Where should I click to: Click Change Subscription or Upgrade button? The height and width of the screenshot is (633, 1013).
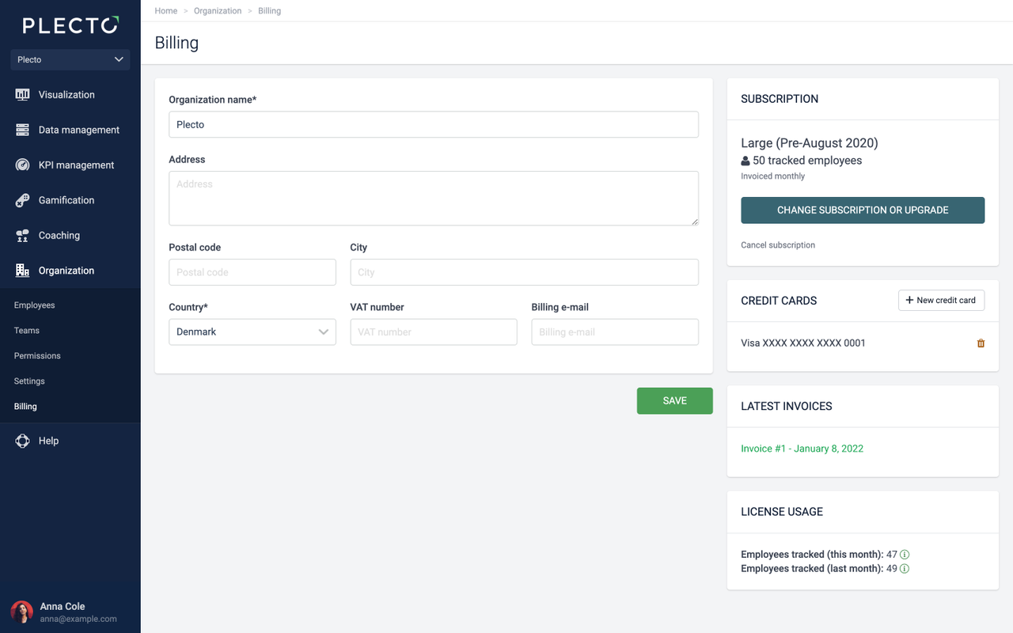tap(863, 210)
